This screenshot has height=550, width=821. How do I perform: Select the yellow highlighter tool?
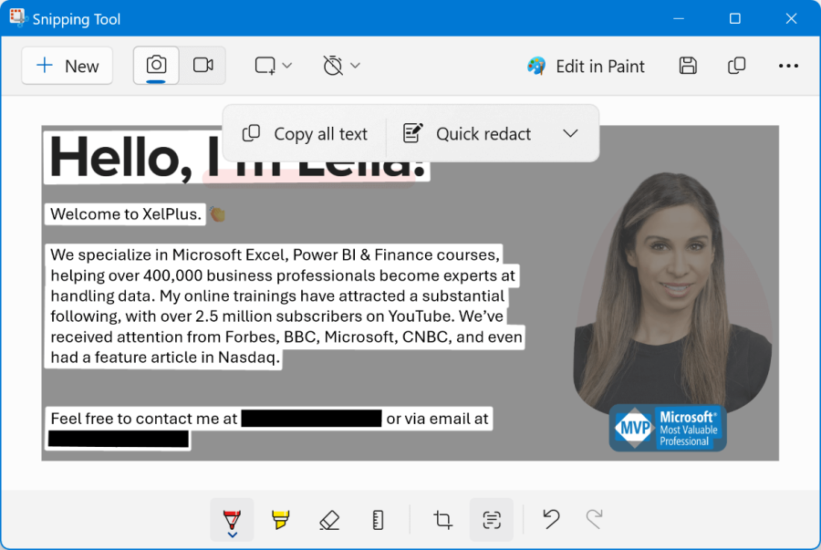click(281, 520)
